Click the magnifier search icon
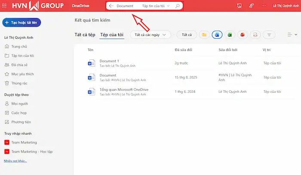The image size is (301, 175). point(178,6)
